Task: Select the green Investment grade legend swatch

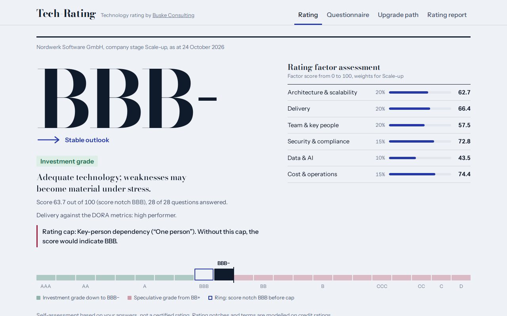Action: pyautogui.click(x=38, y=298)
